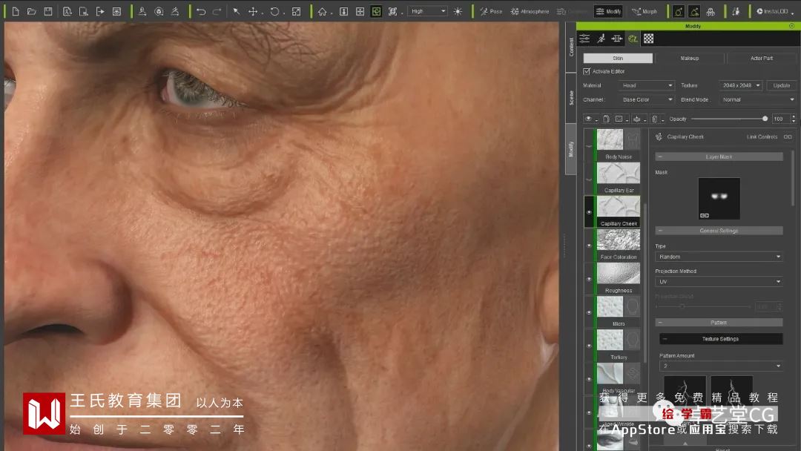Activate the Scale tool
This screenshot has height=451, width=801.
click(x=296, y=11)
